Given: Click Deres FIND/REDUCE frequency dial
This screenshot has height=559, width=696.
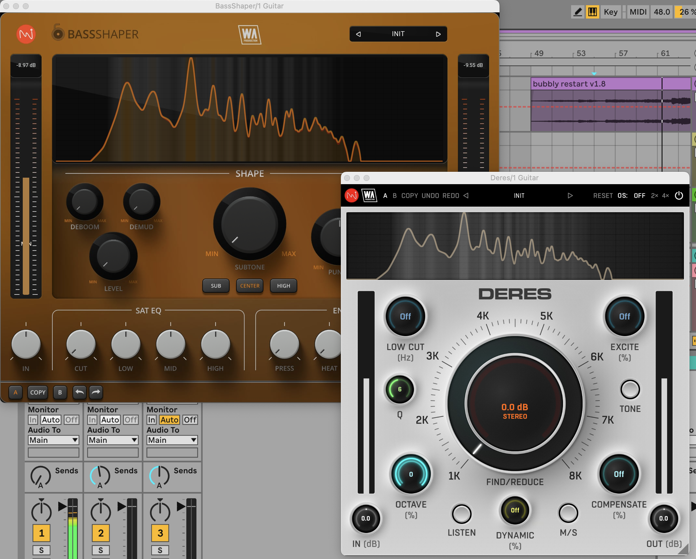Looking at the screenshot, I should coord(515,404).
